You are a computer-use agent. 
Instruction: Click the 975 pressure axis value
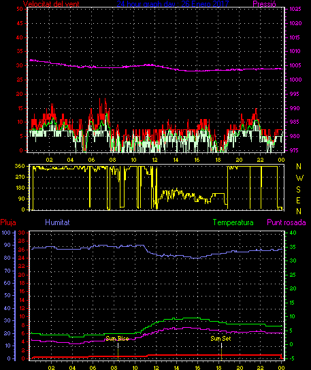coord(294,150)
